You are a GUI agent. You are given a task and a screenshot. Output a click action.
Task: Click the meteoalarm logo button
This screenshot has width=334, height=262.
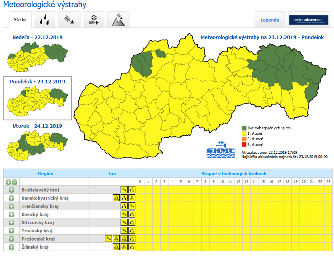point(309,20)
